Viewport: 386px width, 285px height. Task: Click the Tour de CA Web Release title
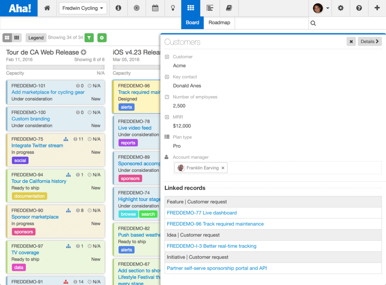(x=42, y=52)
